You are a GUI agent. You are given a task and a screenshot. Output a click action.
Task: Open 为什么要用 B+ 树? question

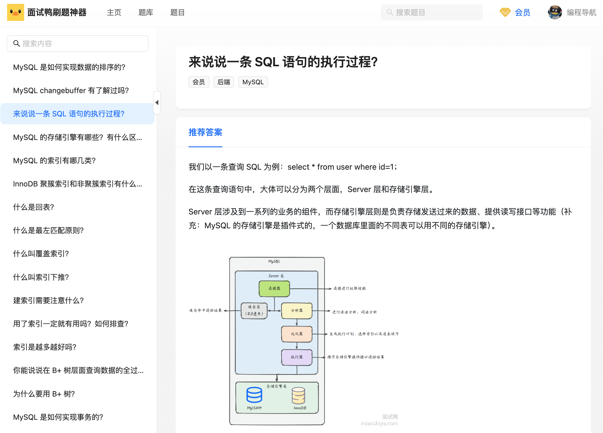click(44, 394)
